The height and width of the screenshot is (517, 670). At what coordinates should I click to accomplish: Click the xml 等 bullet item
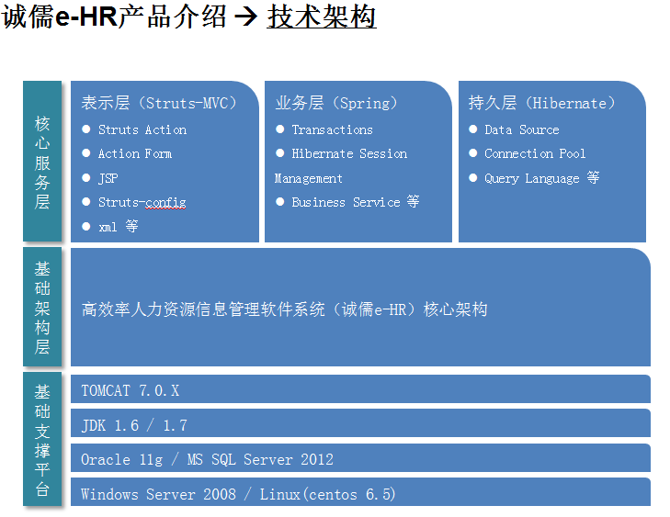[x=119, y=226]
